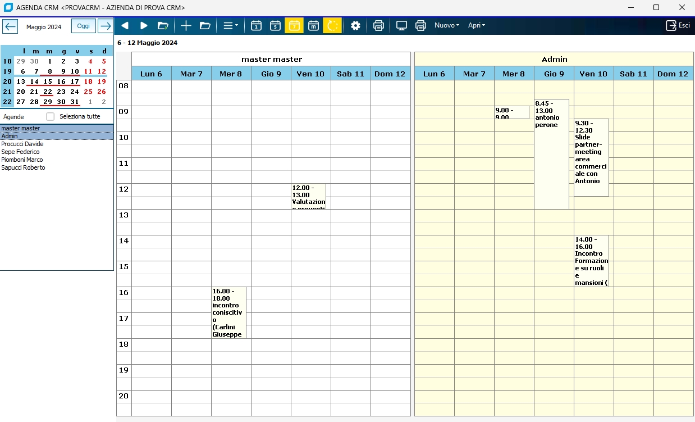
Task: Open 'incontro coniscitivo' appointment at 16.00
Action: coord(229,312)
